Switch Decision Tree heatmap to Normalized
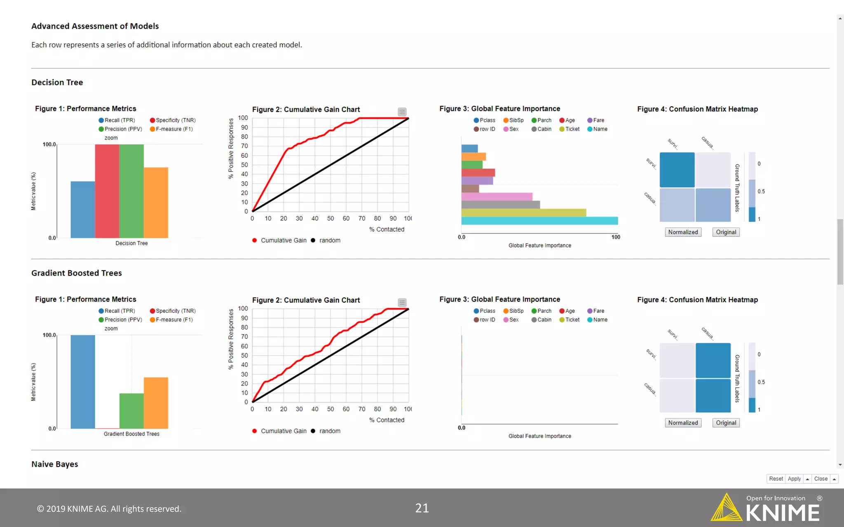This screenshot has width=844, height=527. click(x=683, y=232)
